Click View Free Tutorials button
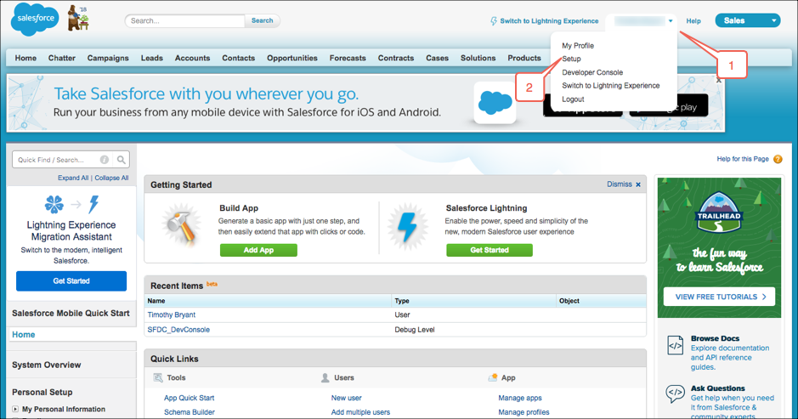Screen dimensions: 798x419 pyautogui.click(x=719, y=297)
